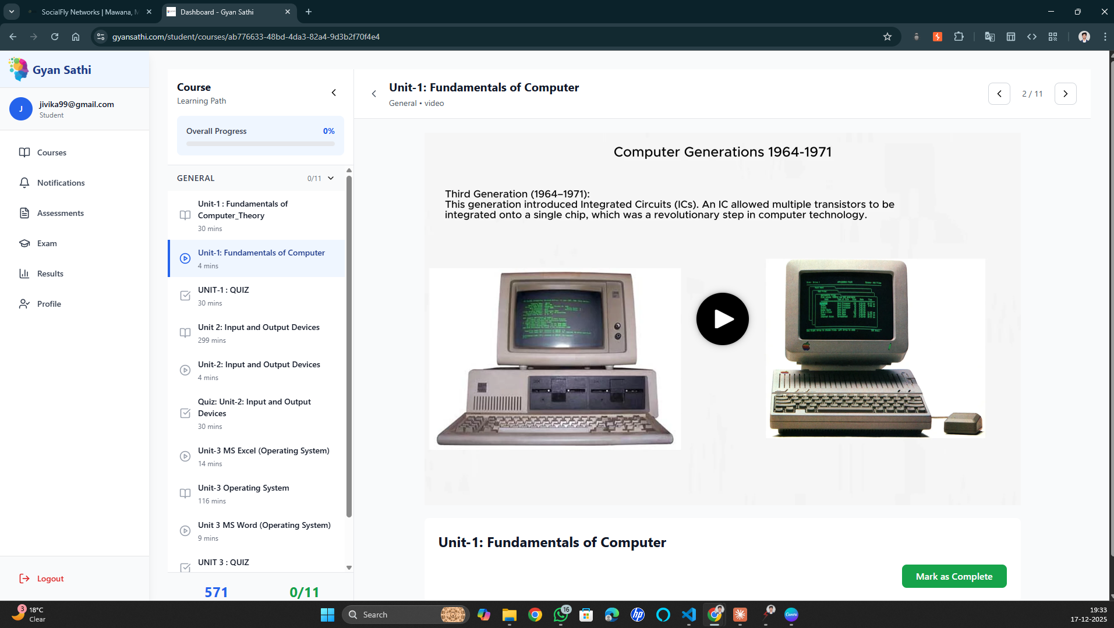This screenshot has width=1114, height=628.
Task: Open the Courses section in the sidebar
Action: click(x=51, y=152)
